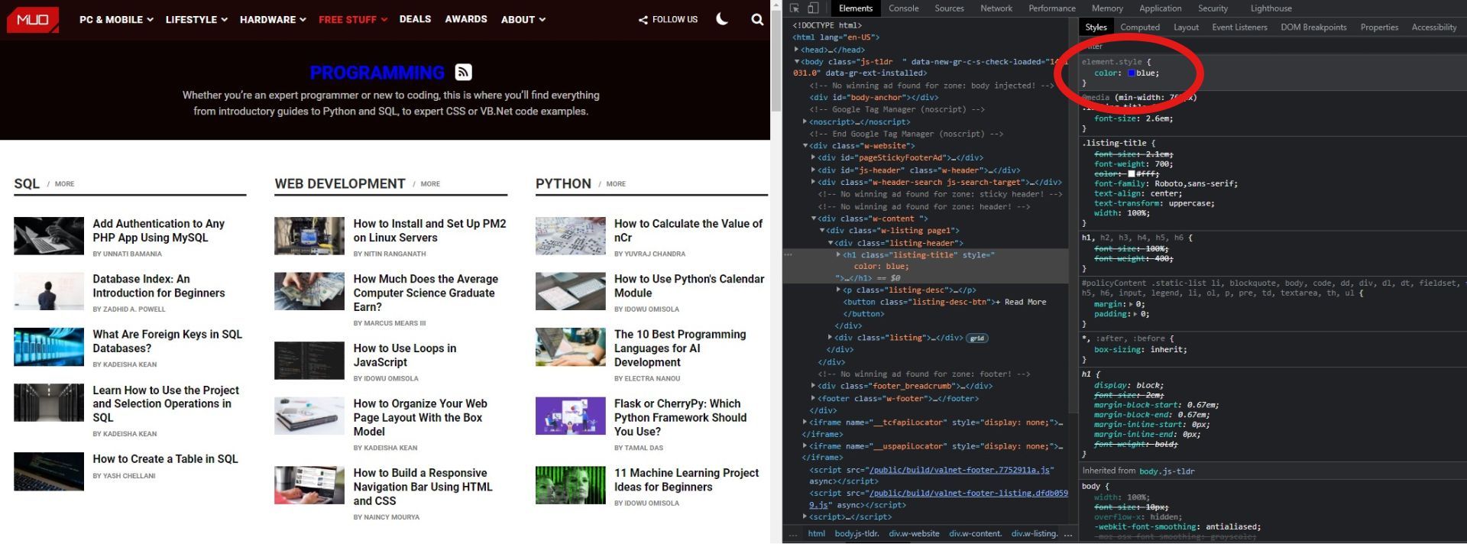Image resolution: width=1467 pixels, height=544 pixels.
Task: Click blue color swatch in element.style
Action: click(x=1132, y=73)
